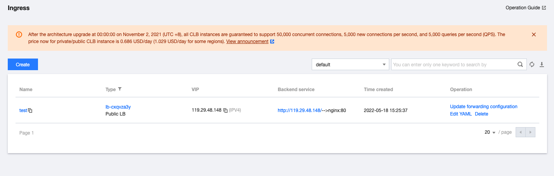Open load balancer lb-cxqvza3y
The width and height of the screenshot is (554, 176).
click(x=121, y=107)
